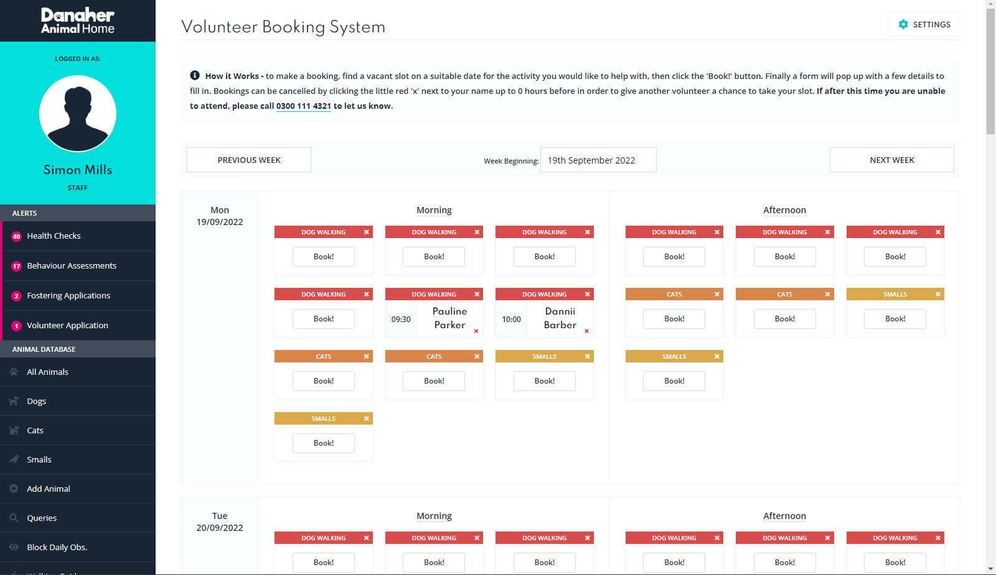Advance to Next Week

tap(891, 160)
